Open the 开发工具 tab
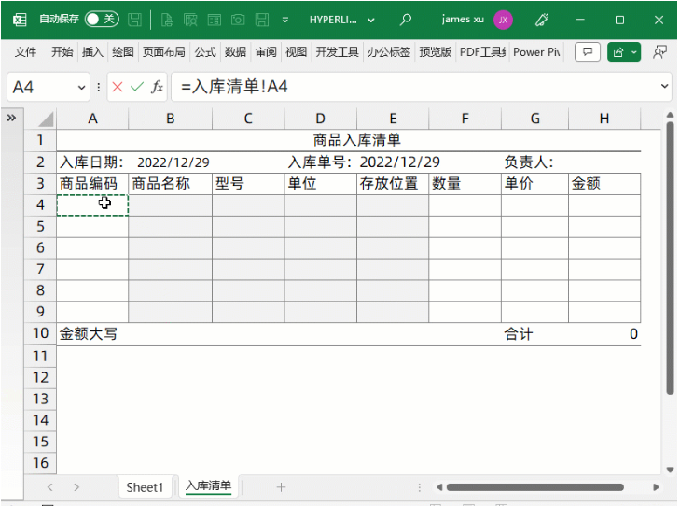The width and height of the screenshot is (680, 506). pyautogui.click(x=337, y=52)
